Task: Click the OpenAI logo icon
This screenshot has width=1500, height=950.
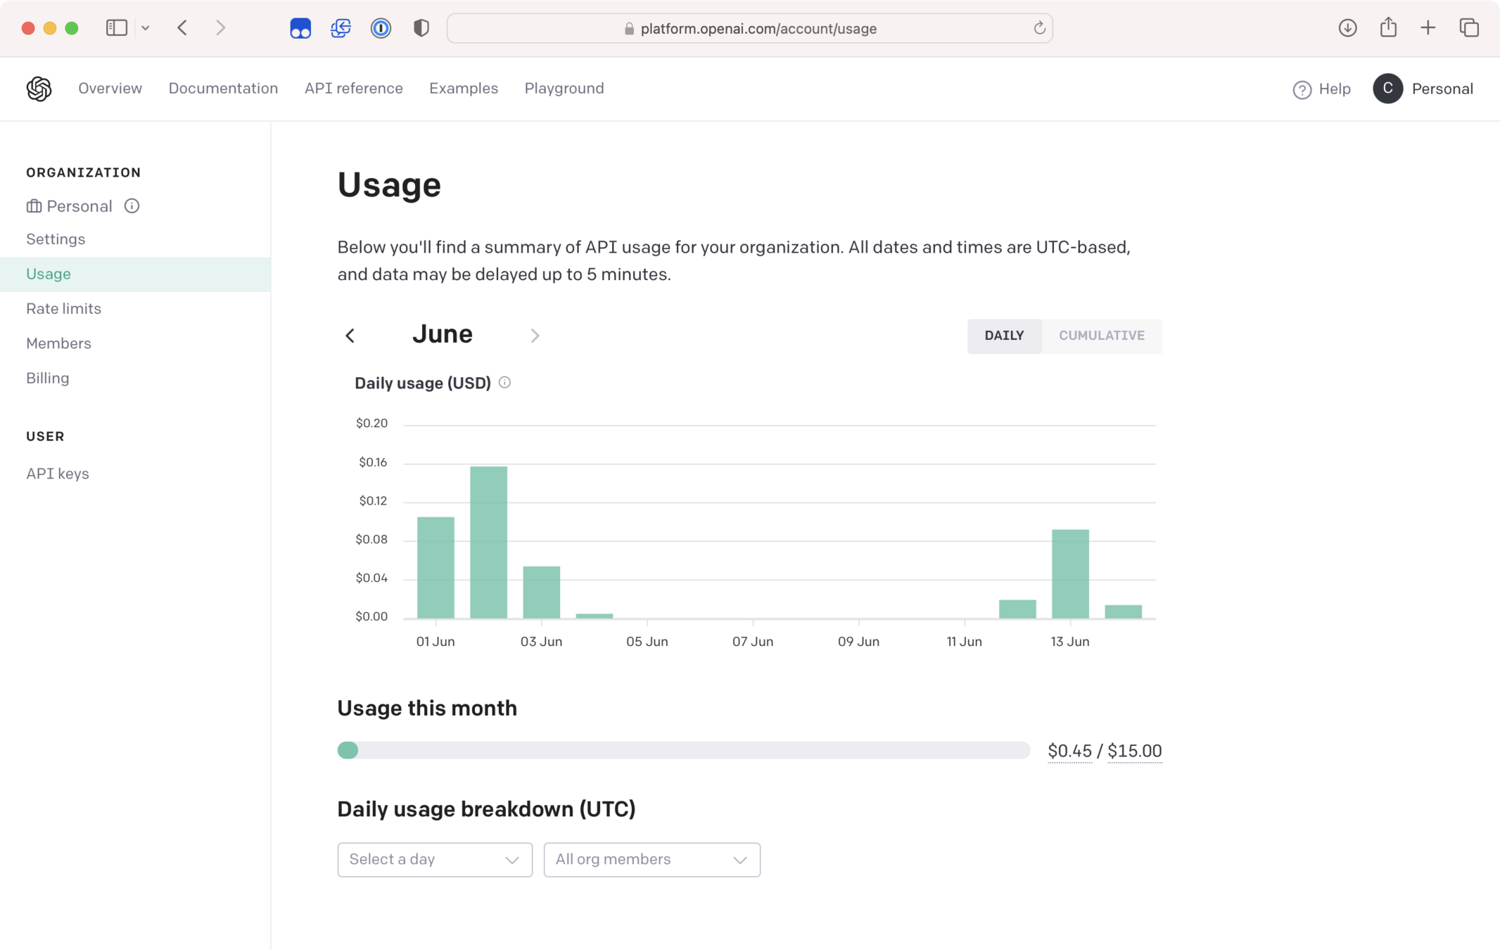Action: [39, 89]
